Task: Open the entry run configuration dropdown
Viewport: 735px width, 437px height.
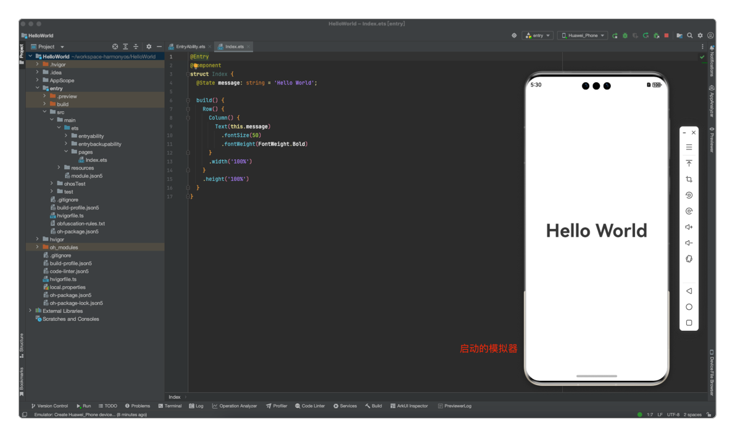Action: click(x=538, y=36)
